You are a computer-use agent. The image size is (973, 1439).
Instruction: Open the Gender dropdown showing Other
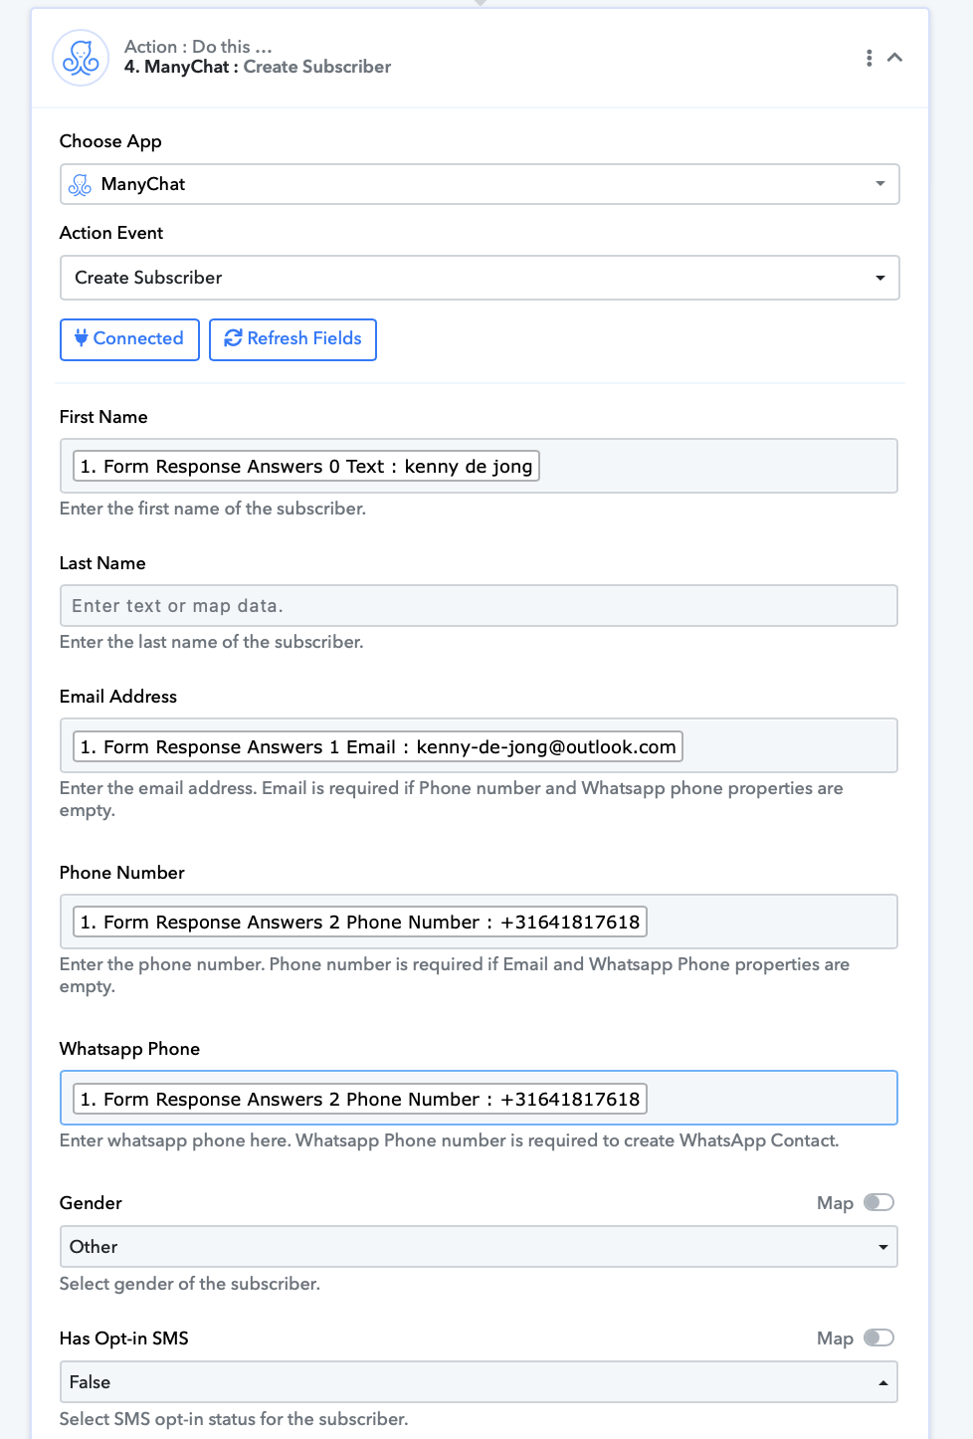pos(479,1247)
